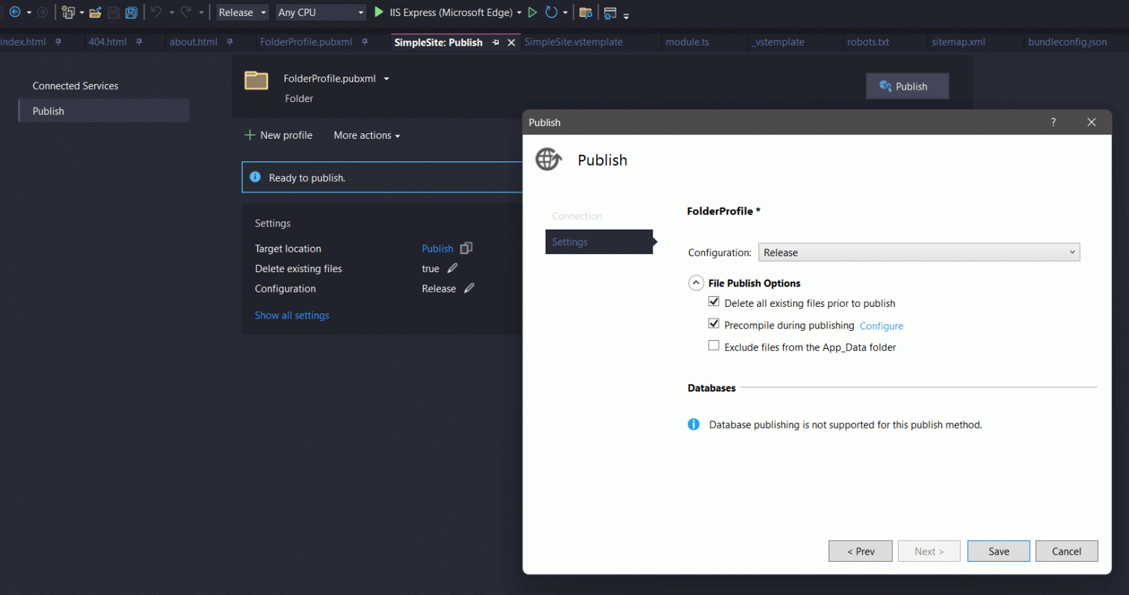This screenshot has width=1129, height=595.
Task: Click the Start Without Debugging hollow play icon
Action: coord(533,12)
